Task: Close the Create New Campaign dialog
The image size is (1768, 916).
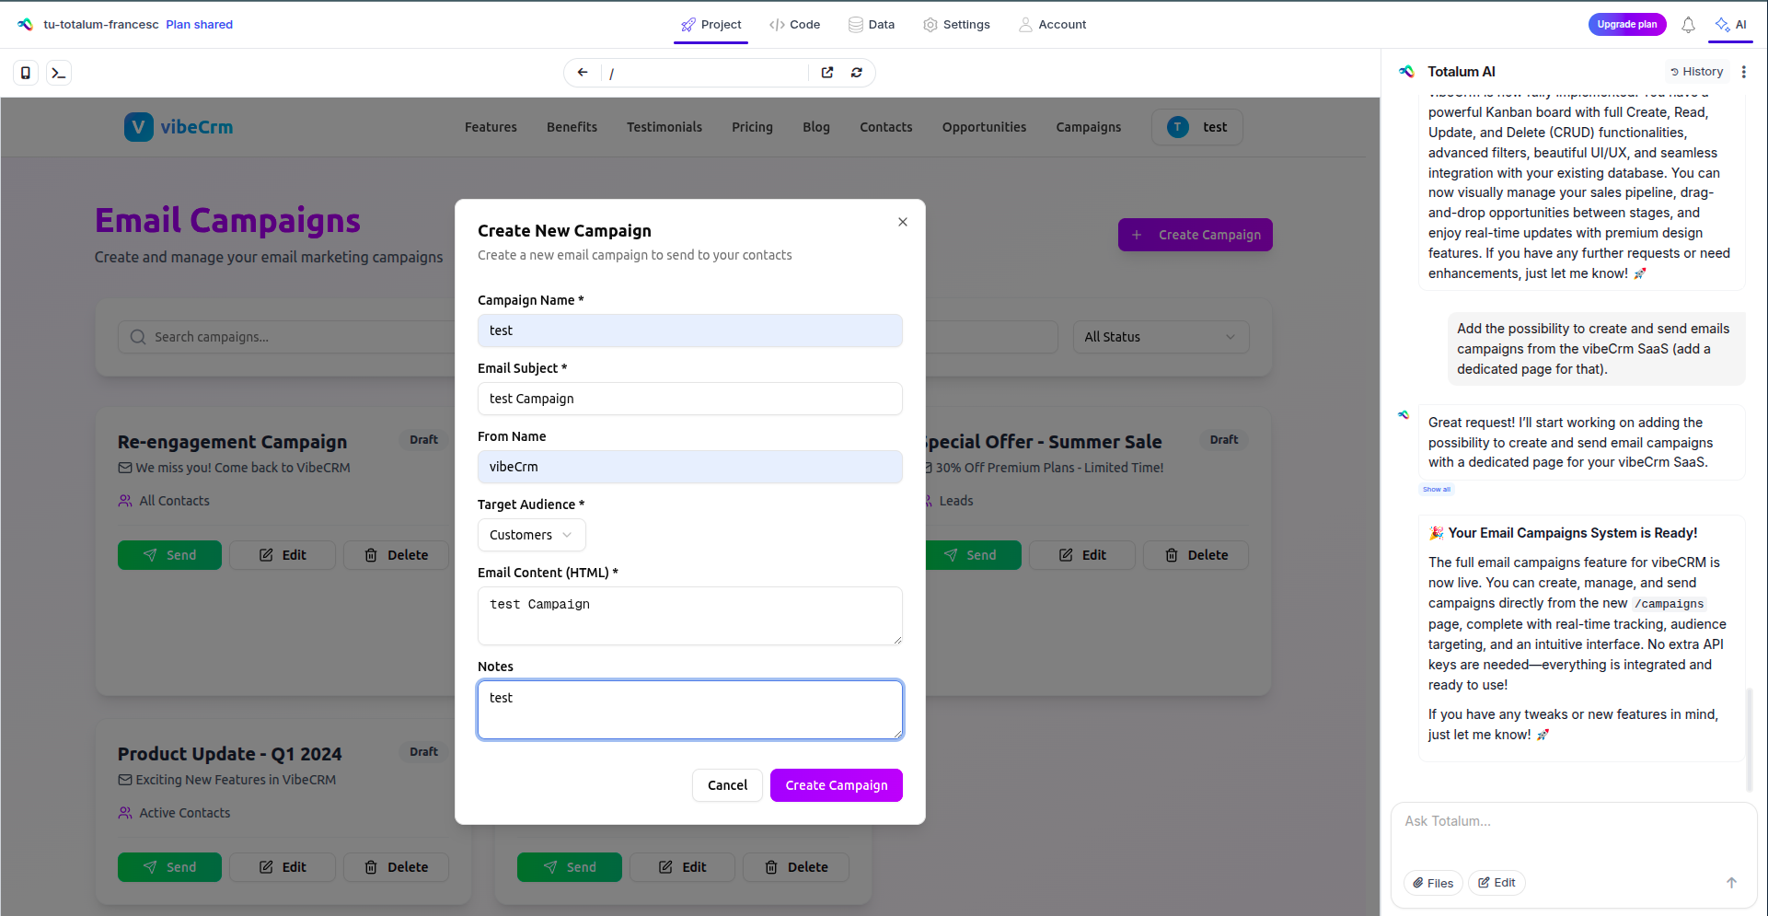Action: [903, 222]
